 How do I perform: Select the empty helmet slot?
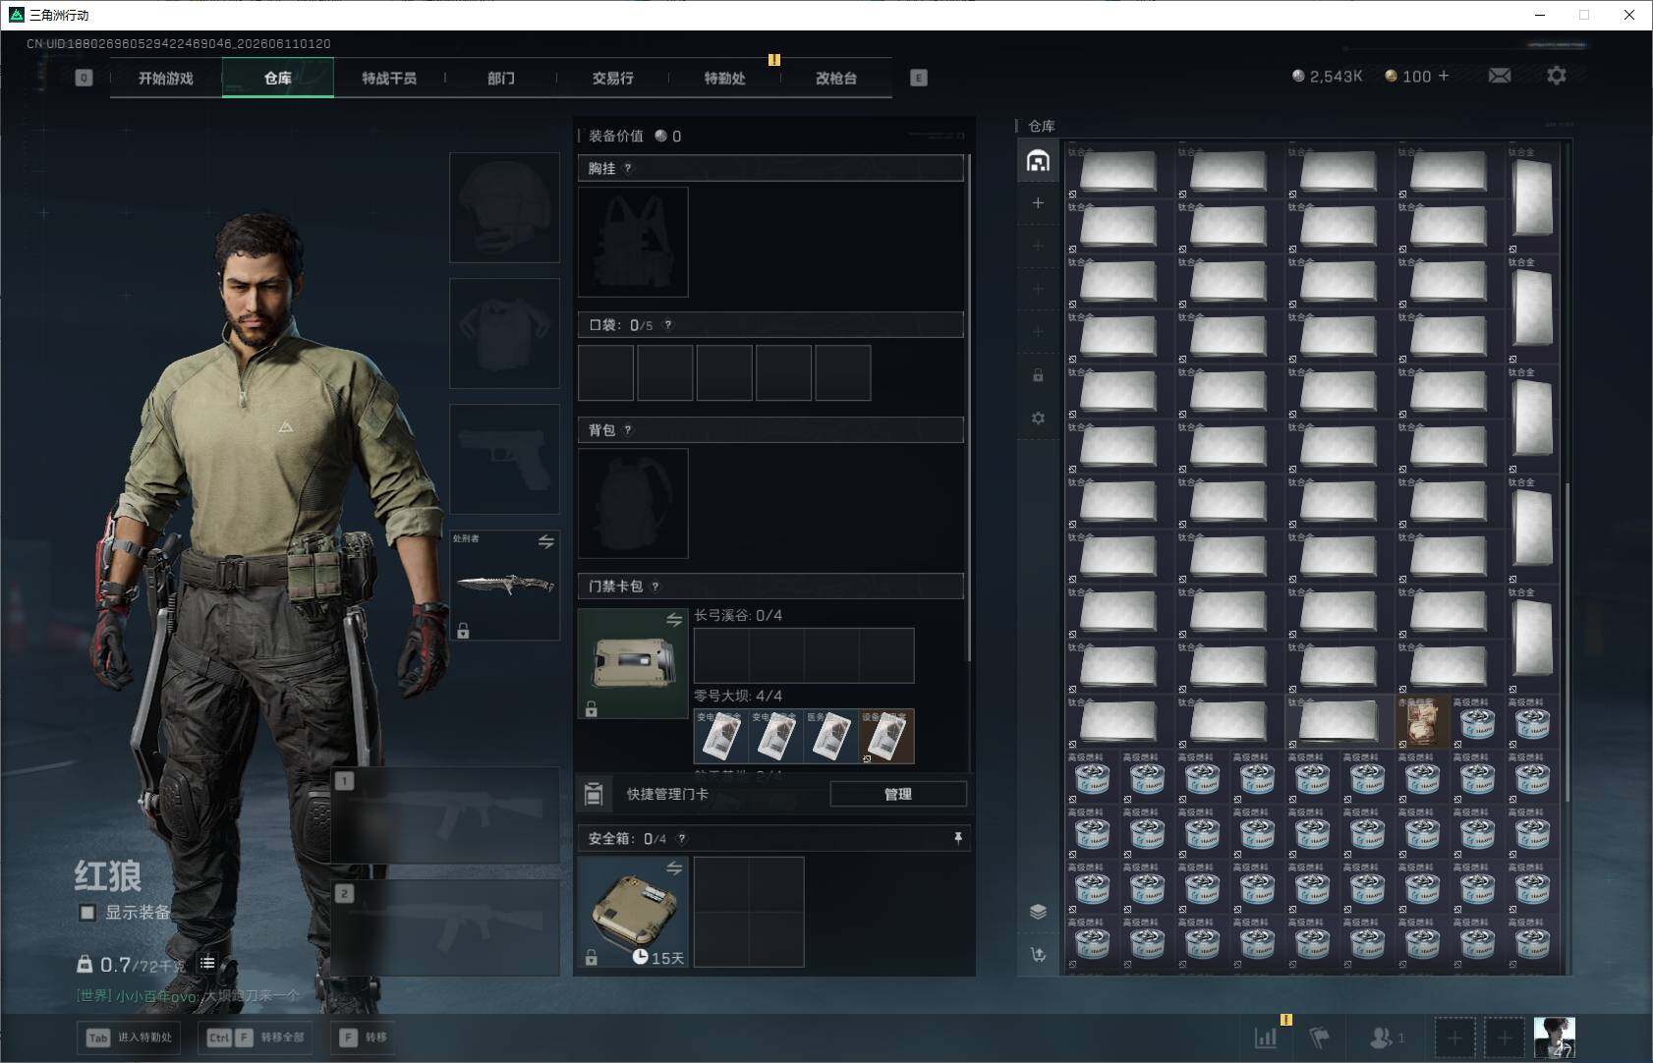point(504,207)
